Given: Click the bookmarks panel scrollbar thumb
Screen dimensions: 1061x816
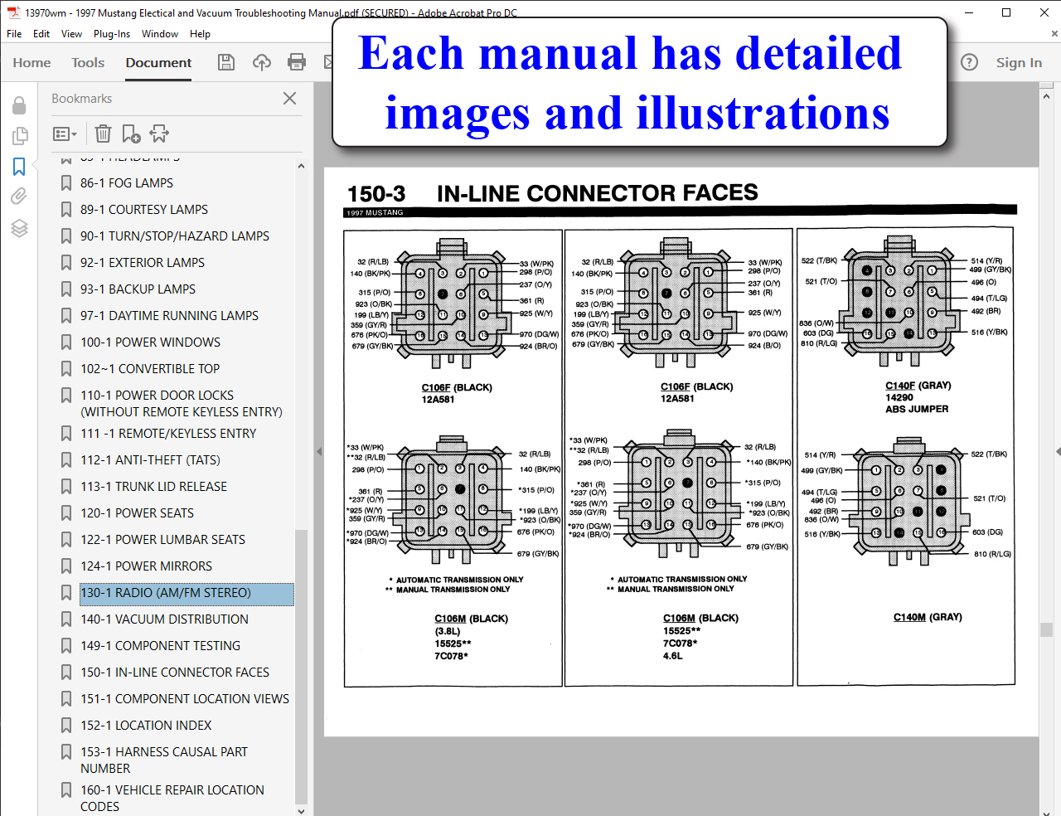Looking at the screenshot, I should tap(301, 665).
